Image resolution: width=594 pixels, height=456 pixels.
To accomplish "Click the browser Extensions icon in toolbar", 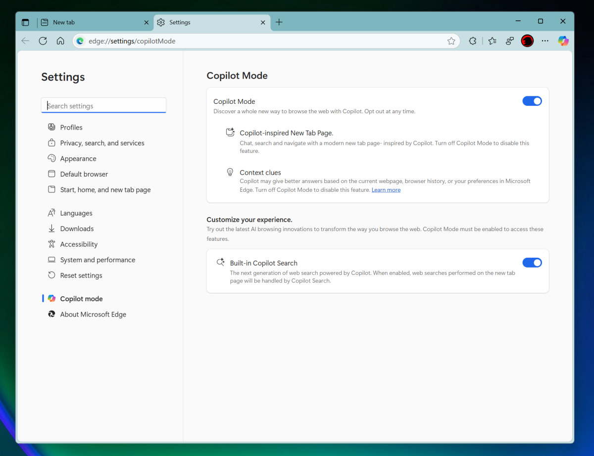I will (x=472, y=41).
